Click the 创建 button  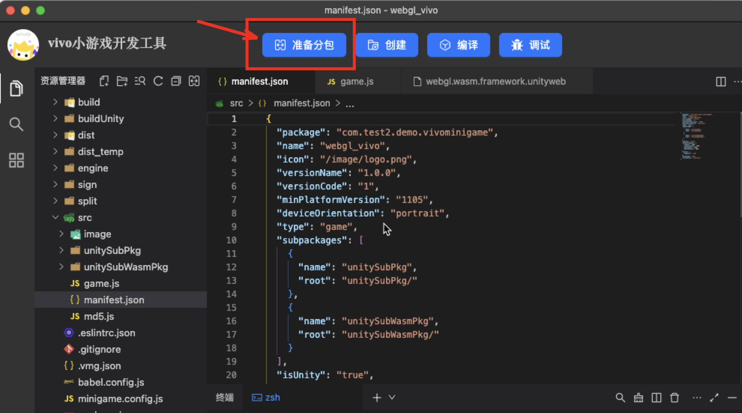click(x=387, y=45)
